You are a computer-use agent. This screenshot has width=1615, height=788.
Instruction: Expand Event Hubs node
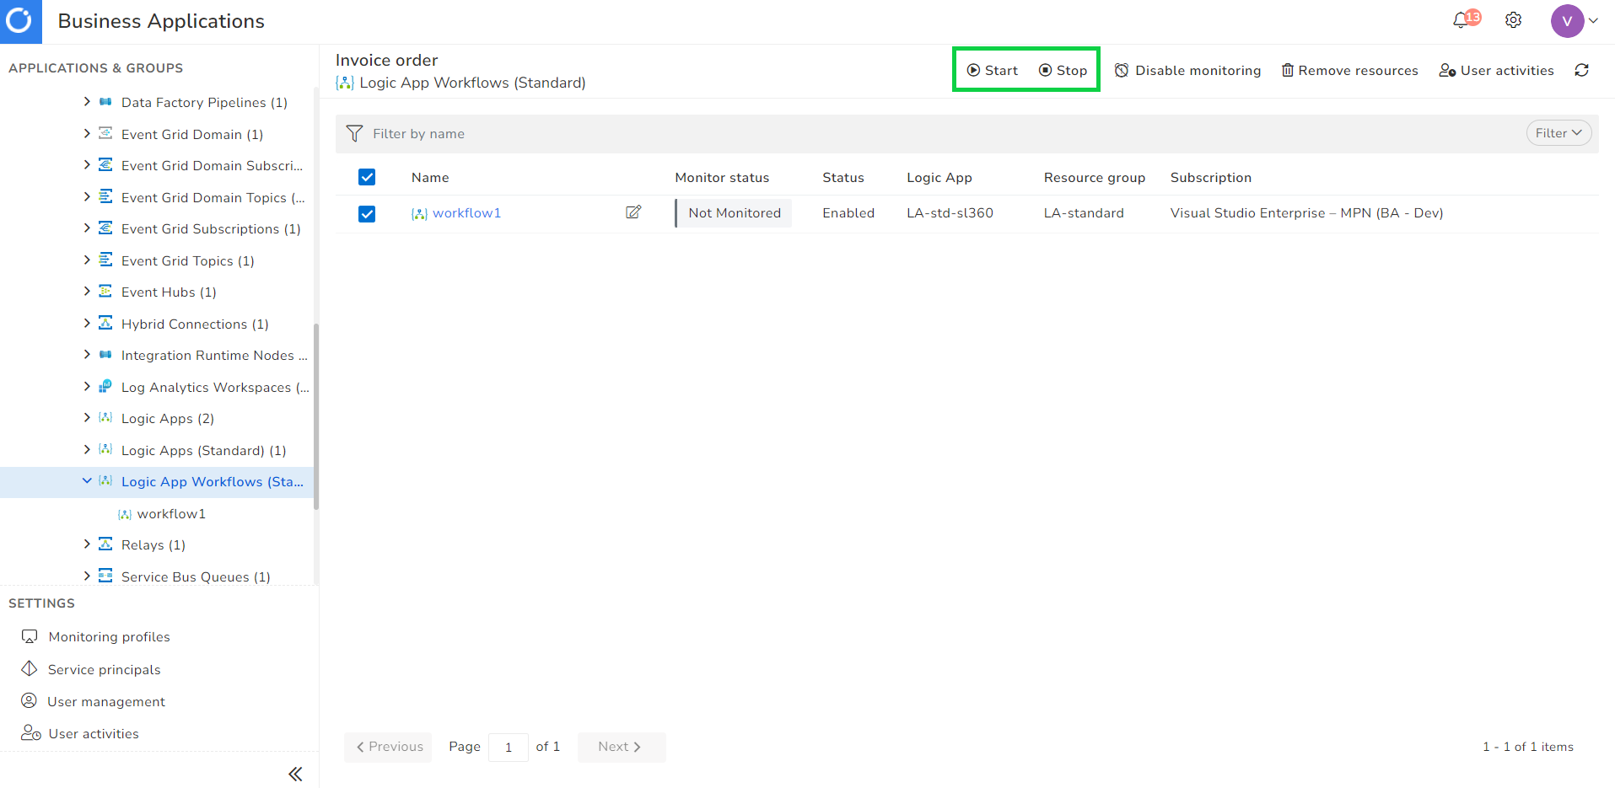pyautogui.click(x=87, y=291)
